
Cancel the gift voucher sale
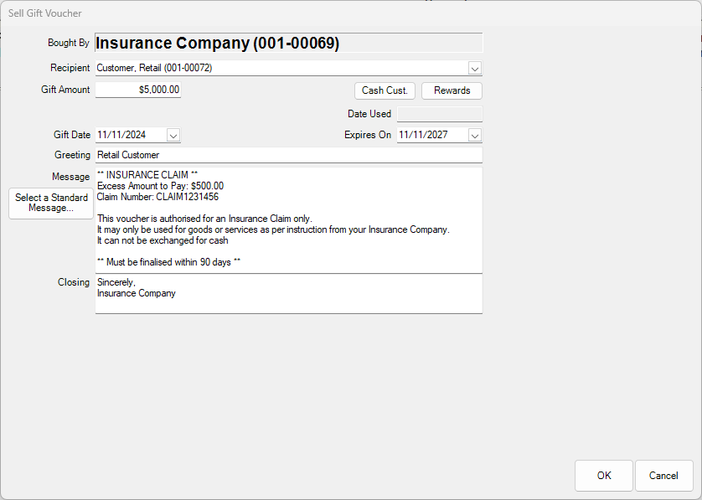(x=663, y=476)
